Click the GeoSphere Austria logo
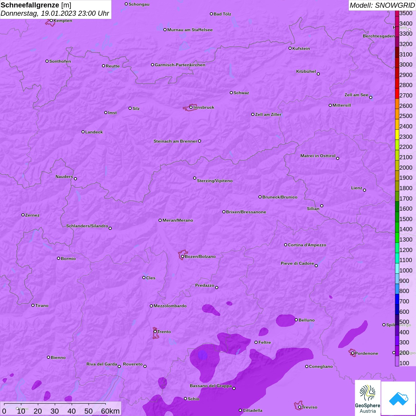The height and width of the screenshot is (416, 416). (368, 398)
